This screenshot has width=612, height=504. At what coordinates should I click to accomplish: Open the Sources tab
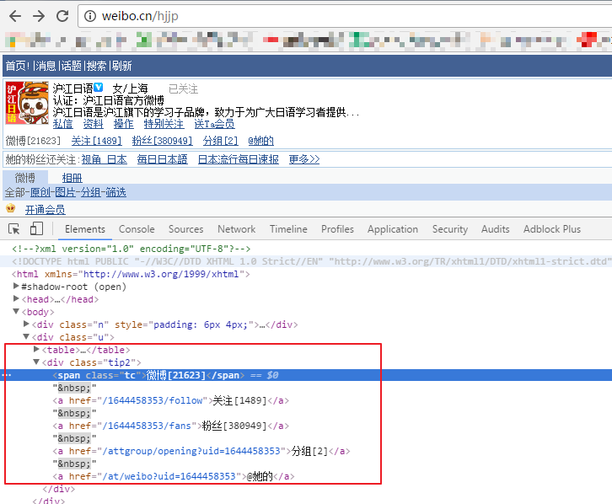(185, 229)
